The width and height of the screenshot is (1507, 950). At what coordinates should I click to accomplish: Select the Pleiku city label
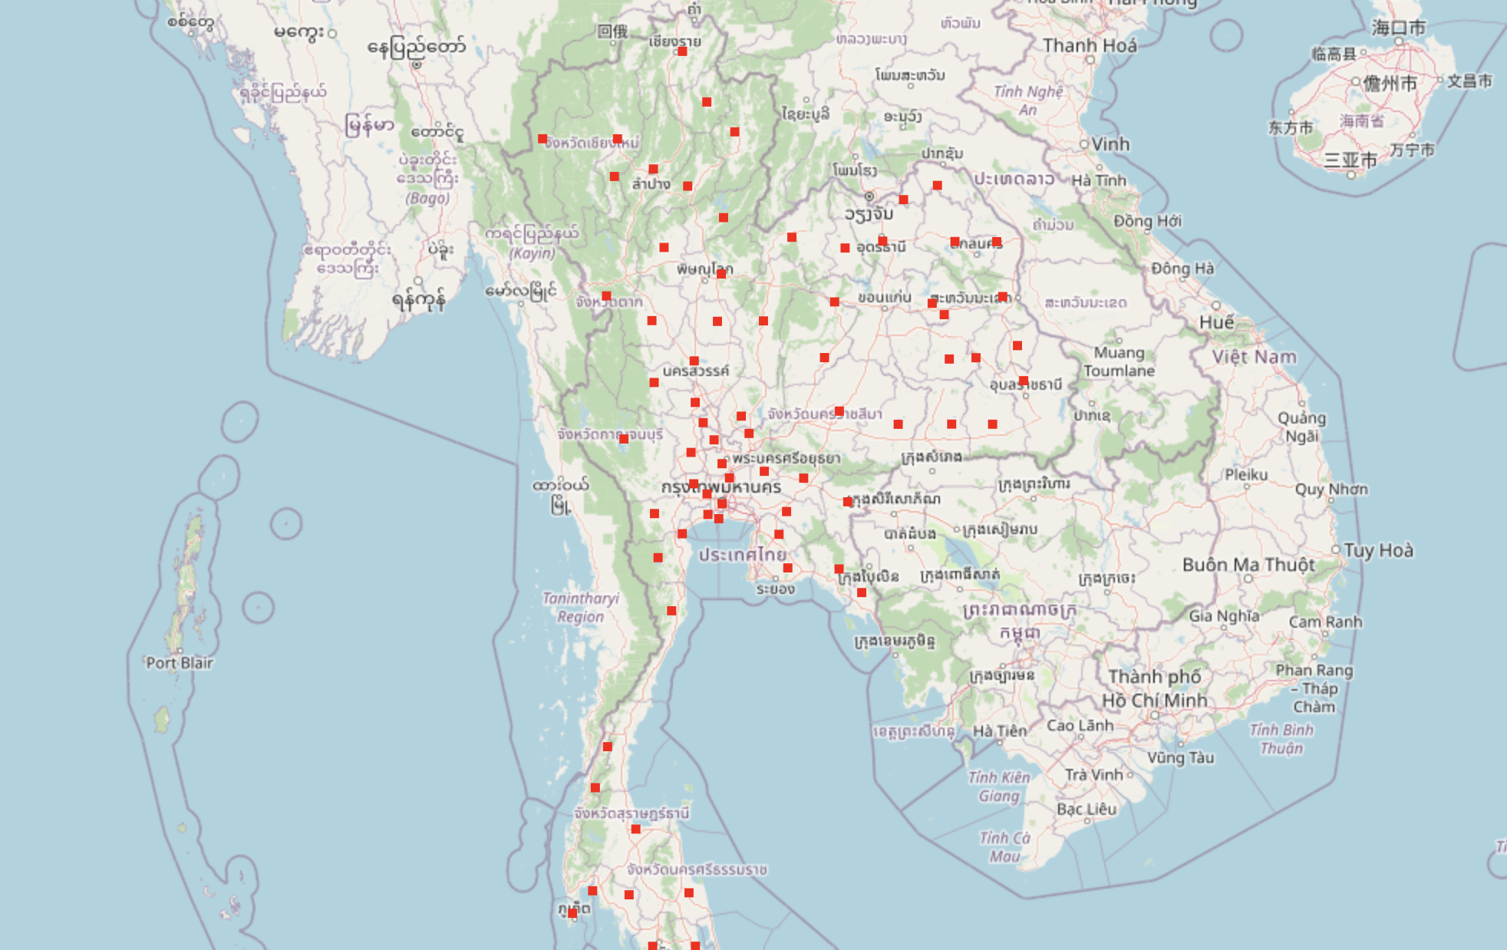(1245, 475)
